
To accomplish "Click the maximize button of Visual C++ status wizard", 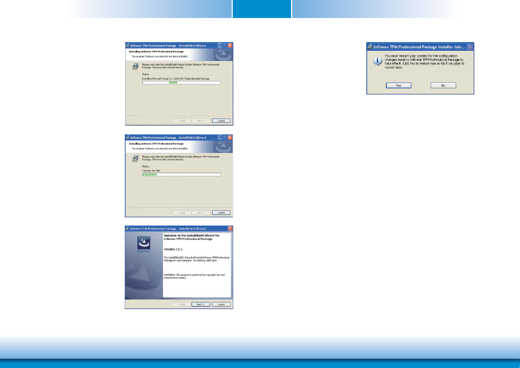I will [x=225, y=45].
